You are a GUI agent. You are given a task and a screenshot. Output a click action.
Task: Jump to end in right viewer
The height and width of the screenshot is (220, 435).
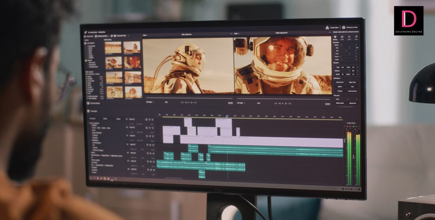pos(289,103)
